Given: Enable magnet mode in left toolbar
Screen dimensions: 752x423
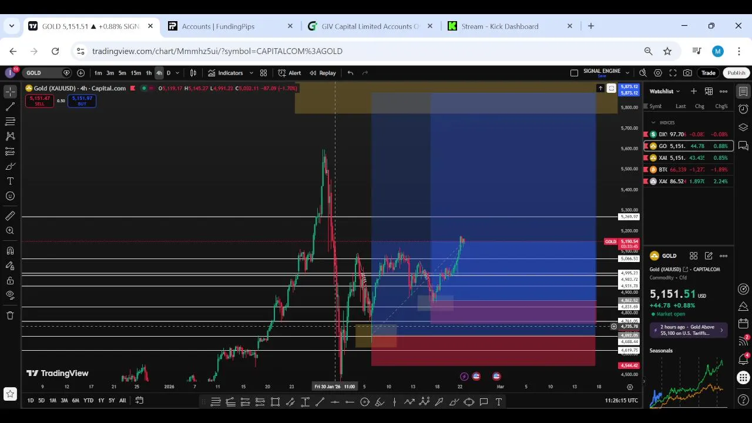Looking at the screenshot, I should tap(10, 251).
